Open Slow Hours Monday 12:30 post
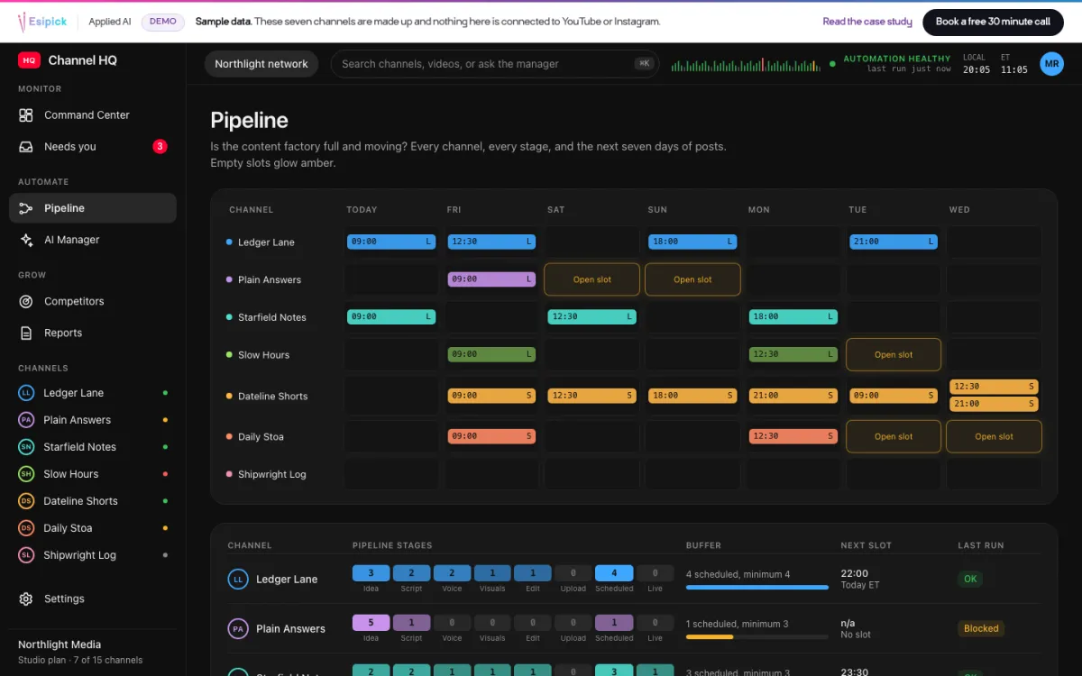Image resolution: width=1082 pixels, height=676 pixels. 793,355
